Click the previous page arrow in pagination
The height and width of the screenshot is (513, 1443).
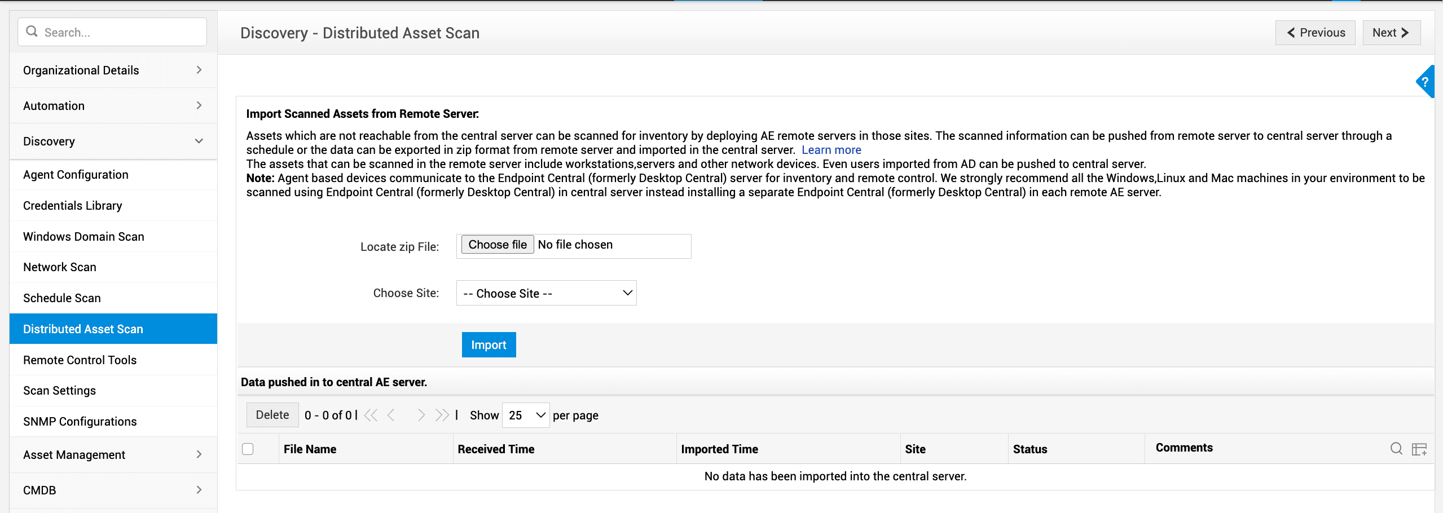(391, 415)
